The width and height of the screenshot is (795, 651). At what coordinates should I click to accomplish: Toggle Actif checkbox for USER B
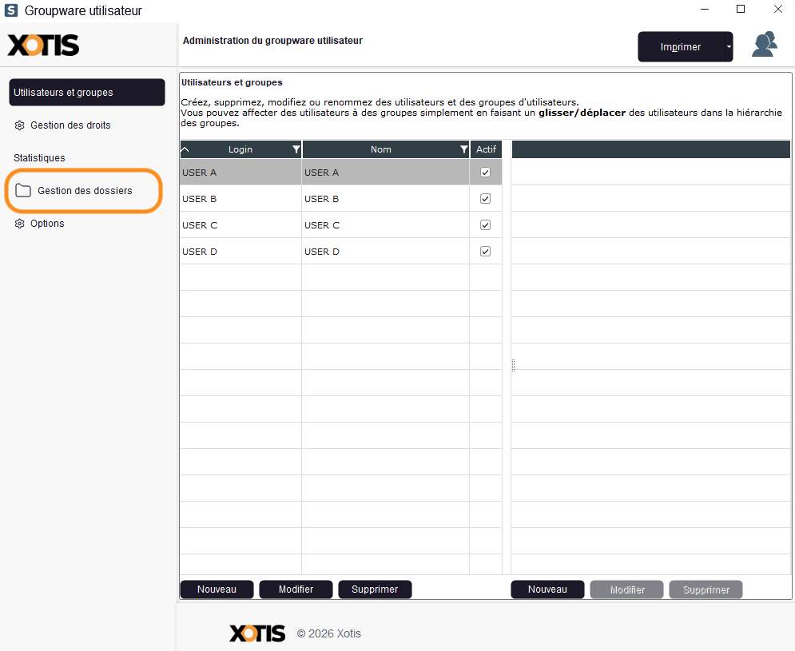tap(485, 199)
